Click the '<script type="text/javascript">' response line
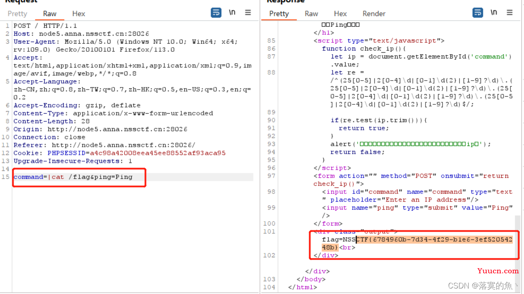Image resolution: width=524 pixels, height=294 pixels. pyautogui.click(x=379, y=41)
